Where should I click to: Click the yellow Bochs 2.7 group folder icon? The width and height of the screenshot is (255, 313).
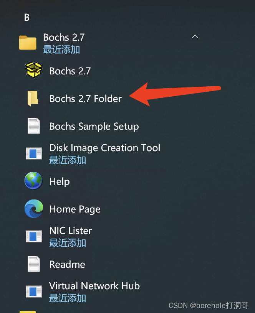coord(28,43)
